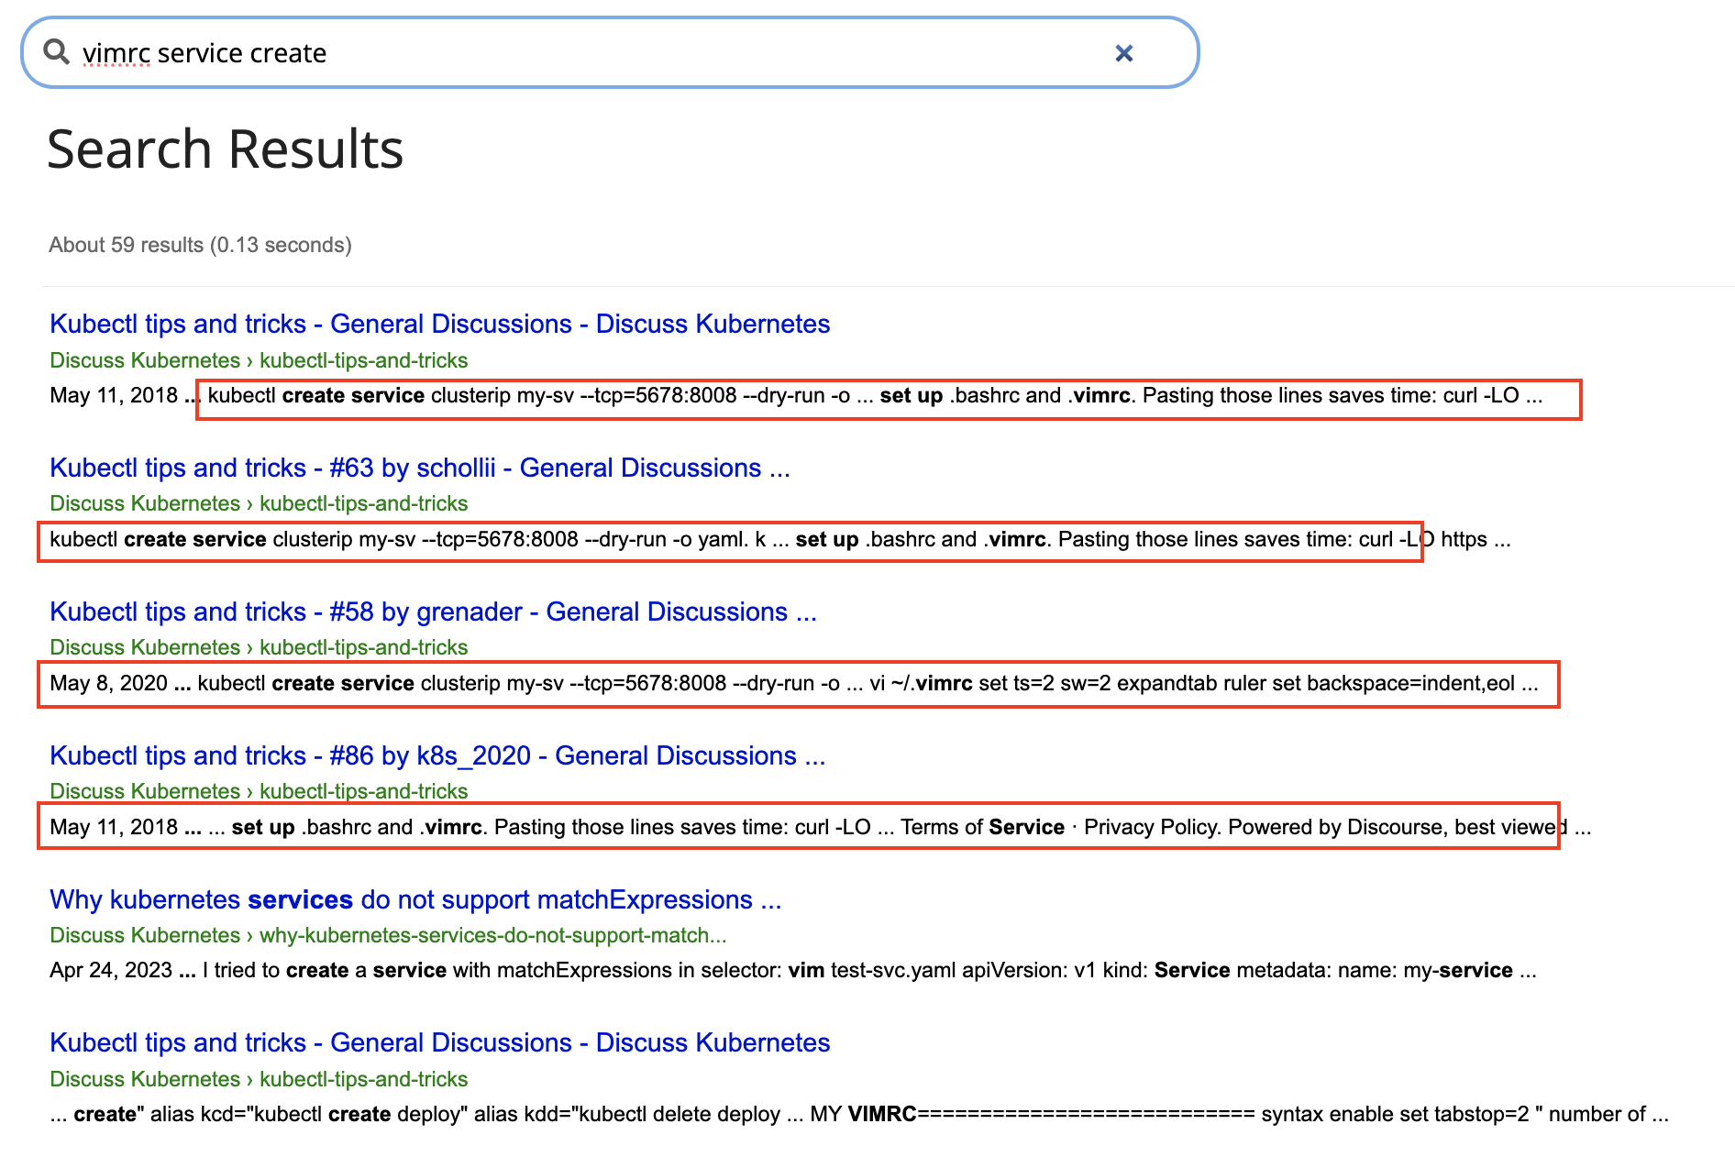Click first result's snippet dated May 11, 2018 with clusterip
The height and width of the screenshot is (1168, 1735).
point(796,395)
